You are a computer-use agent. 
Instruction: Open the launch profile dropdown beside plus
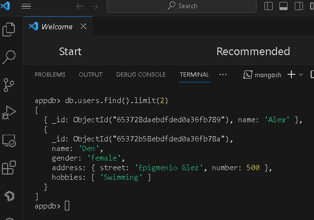point(301,75)
